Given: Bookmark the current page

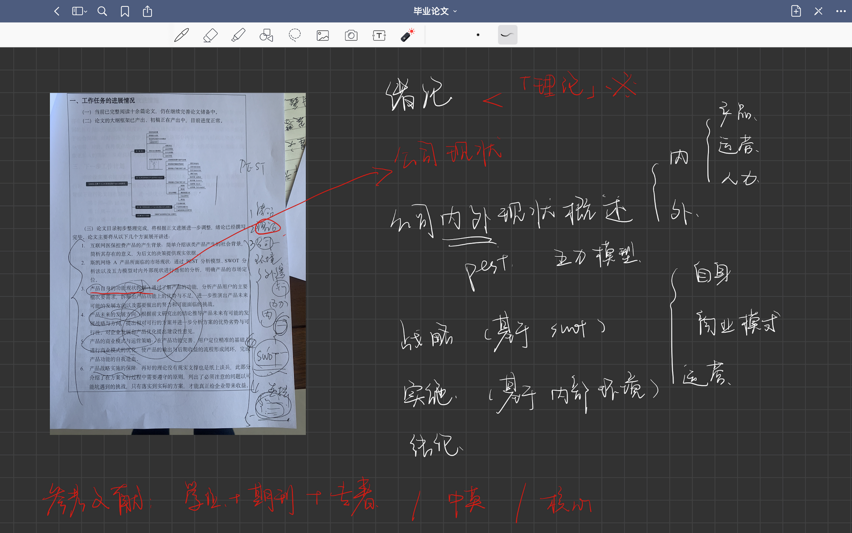Looking at the screenshot, I should pyautogui.click(x=125, y=11).
